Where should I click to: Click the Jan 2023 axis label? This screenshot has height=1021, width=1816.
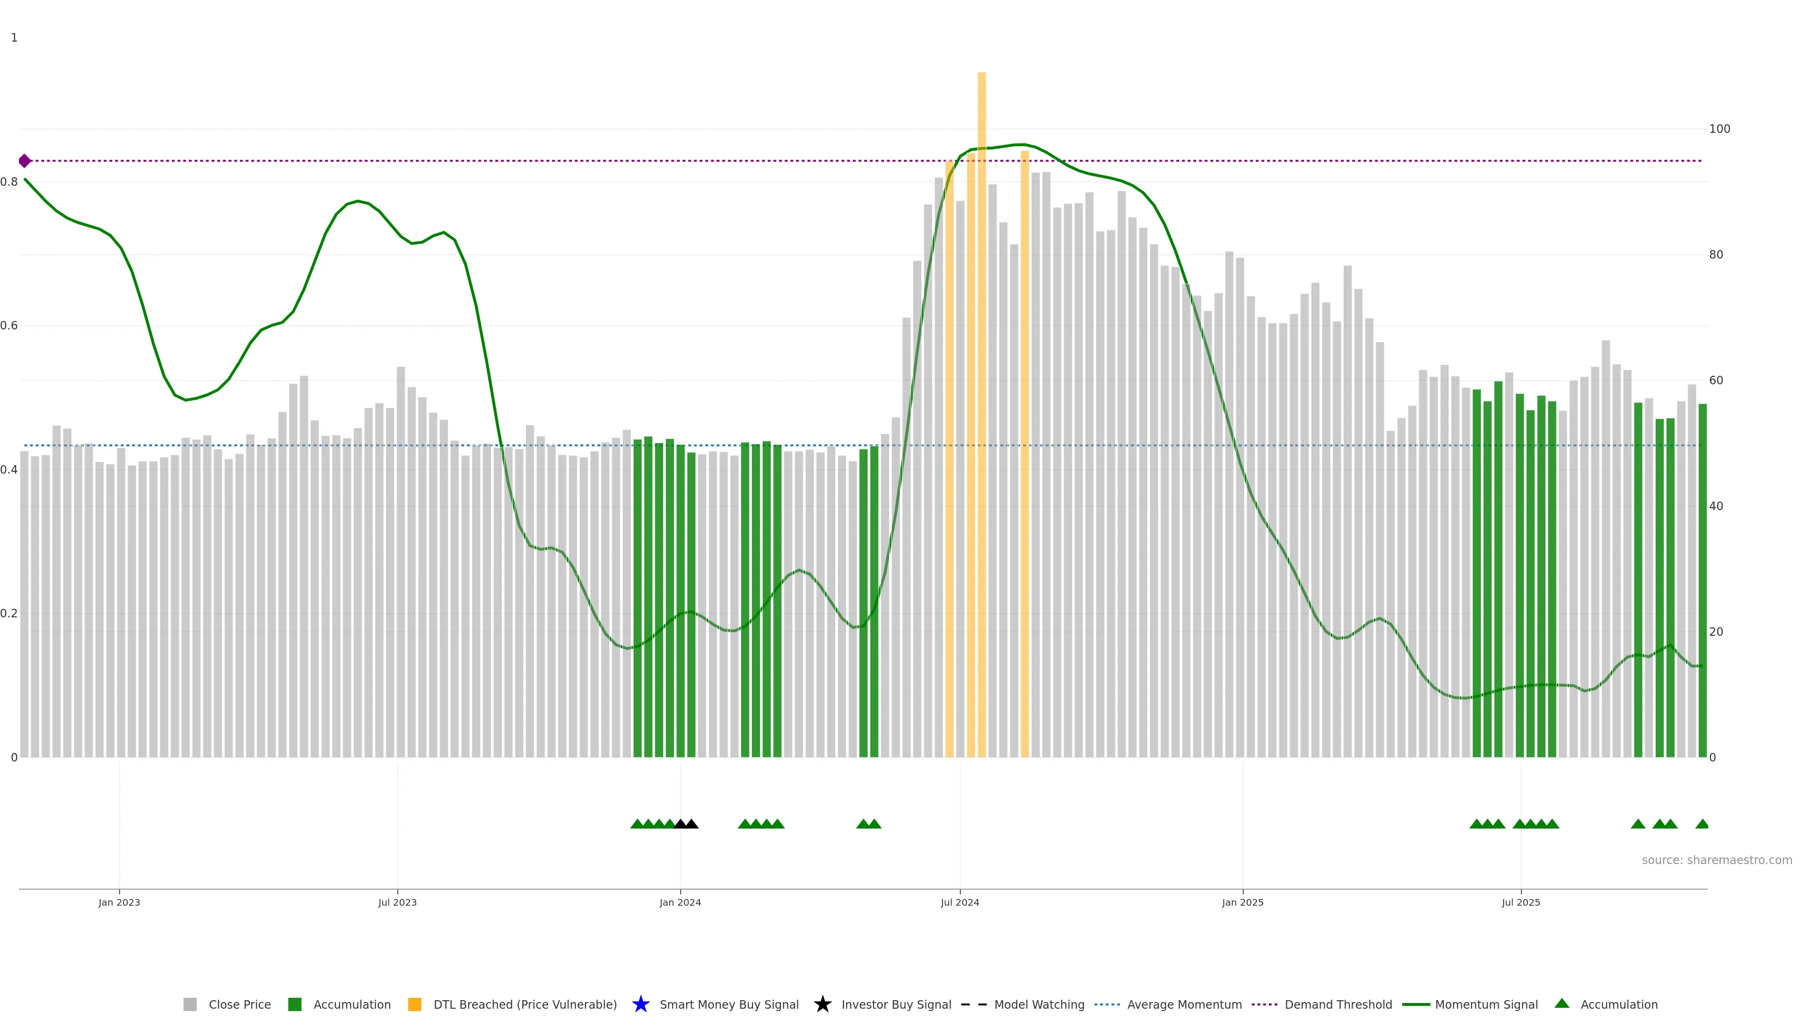click(119, 902)
